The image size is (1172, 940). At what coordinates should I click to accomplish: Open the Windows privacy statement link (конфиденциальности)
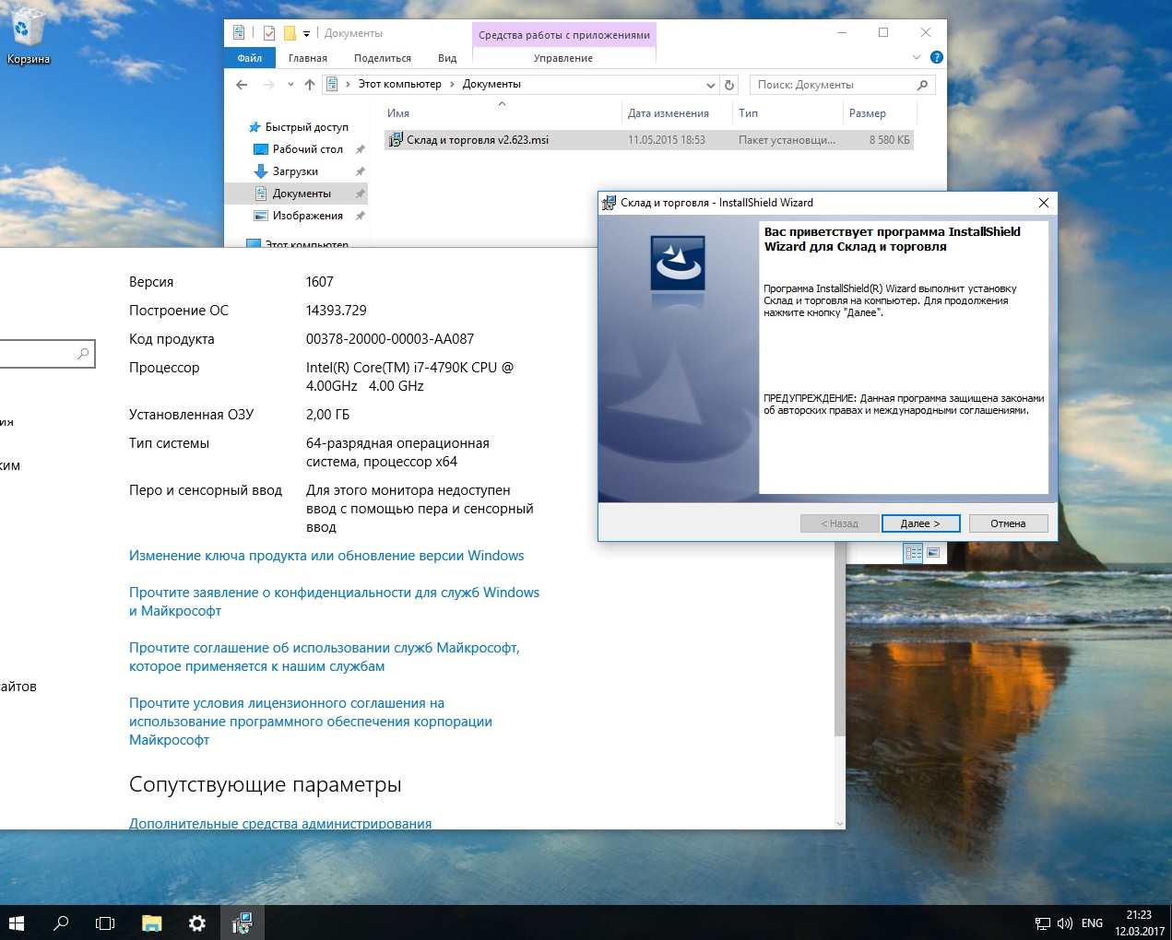pos(334,602)
